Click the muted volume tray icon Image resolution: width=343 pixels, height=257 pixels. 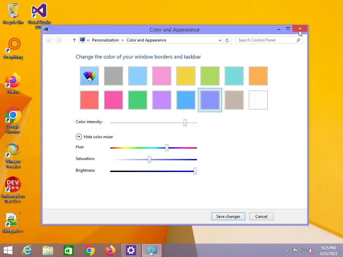[312, 251]
